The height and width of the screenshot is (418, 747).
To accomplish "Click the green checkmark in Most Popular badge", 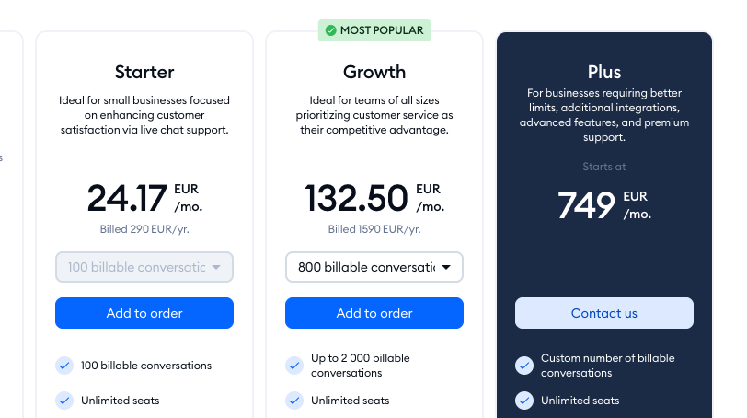I will click(x=330, y=30).
